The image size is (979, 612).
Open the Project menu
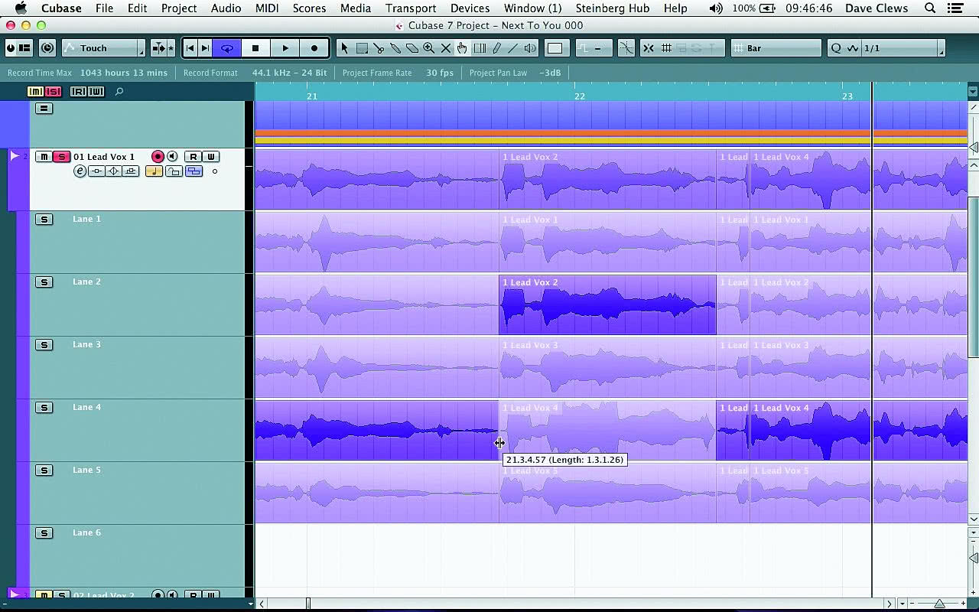point(179,8)
